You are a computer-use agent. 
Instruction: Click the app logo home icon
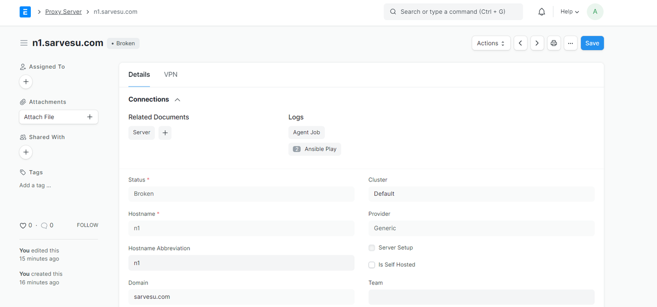pos(25,12)
